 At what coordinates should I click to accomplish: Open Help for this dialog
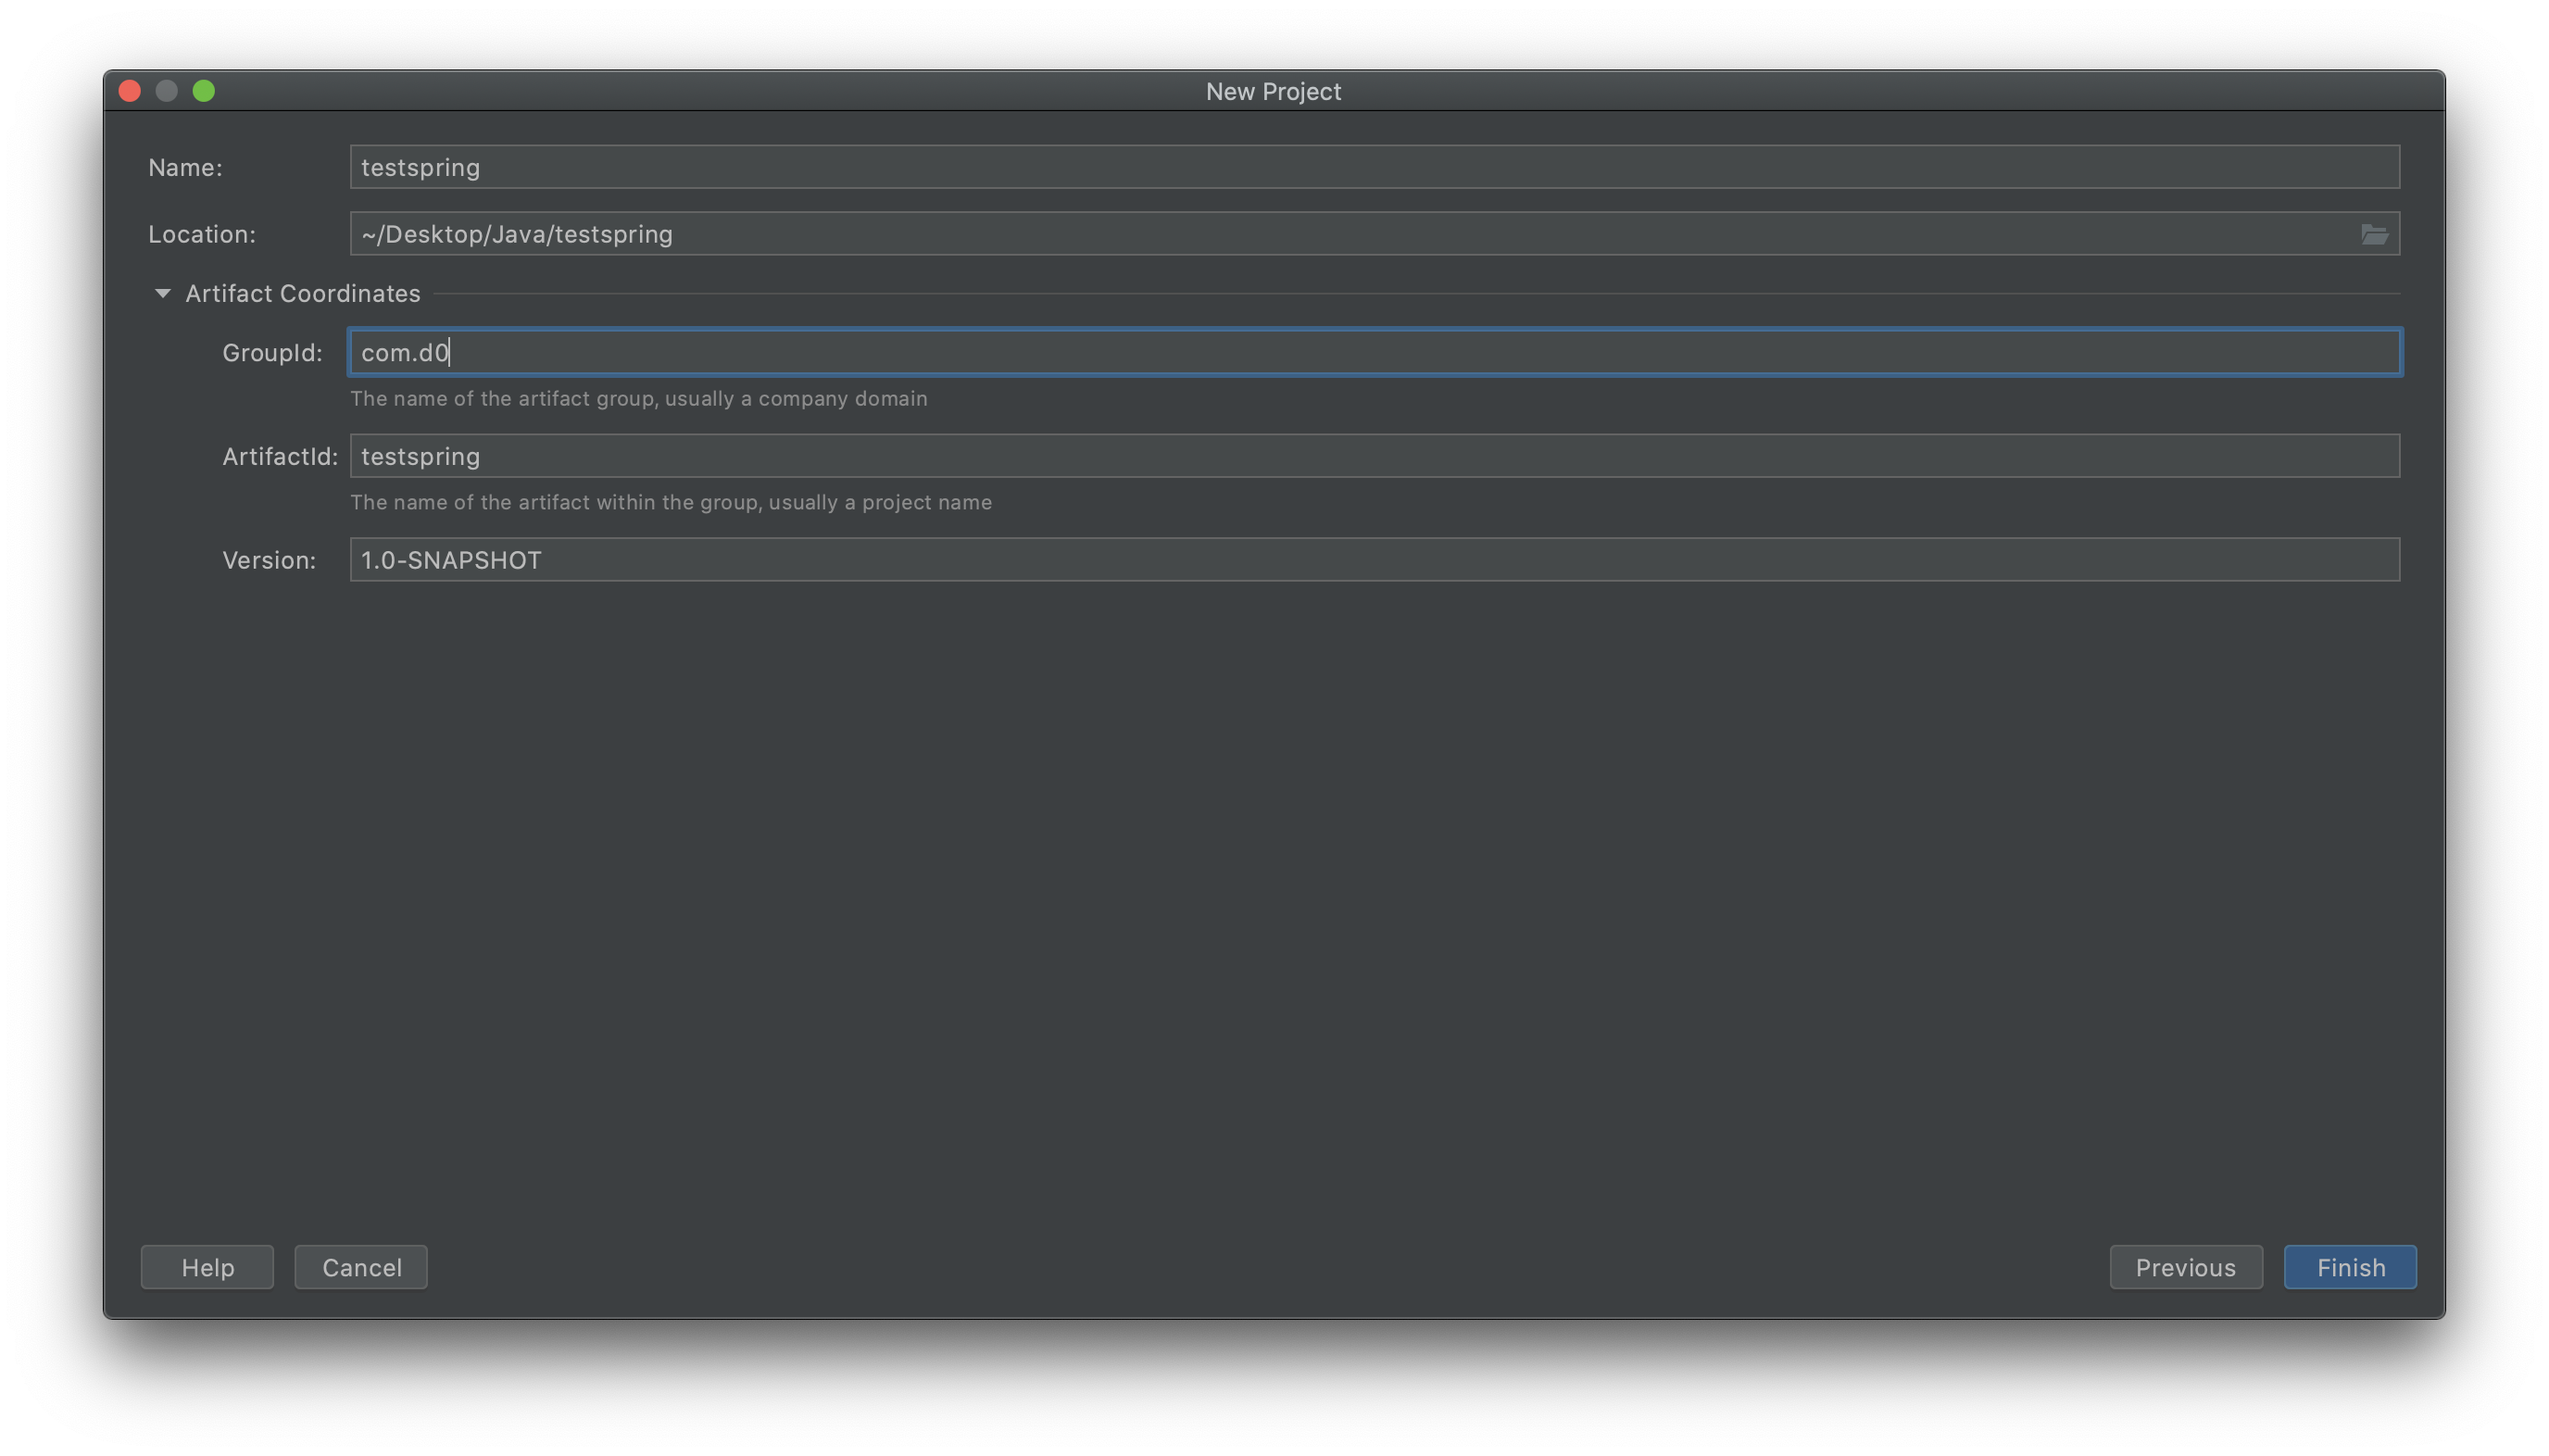tap(207, 1267)
